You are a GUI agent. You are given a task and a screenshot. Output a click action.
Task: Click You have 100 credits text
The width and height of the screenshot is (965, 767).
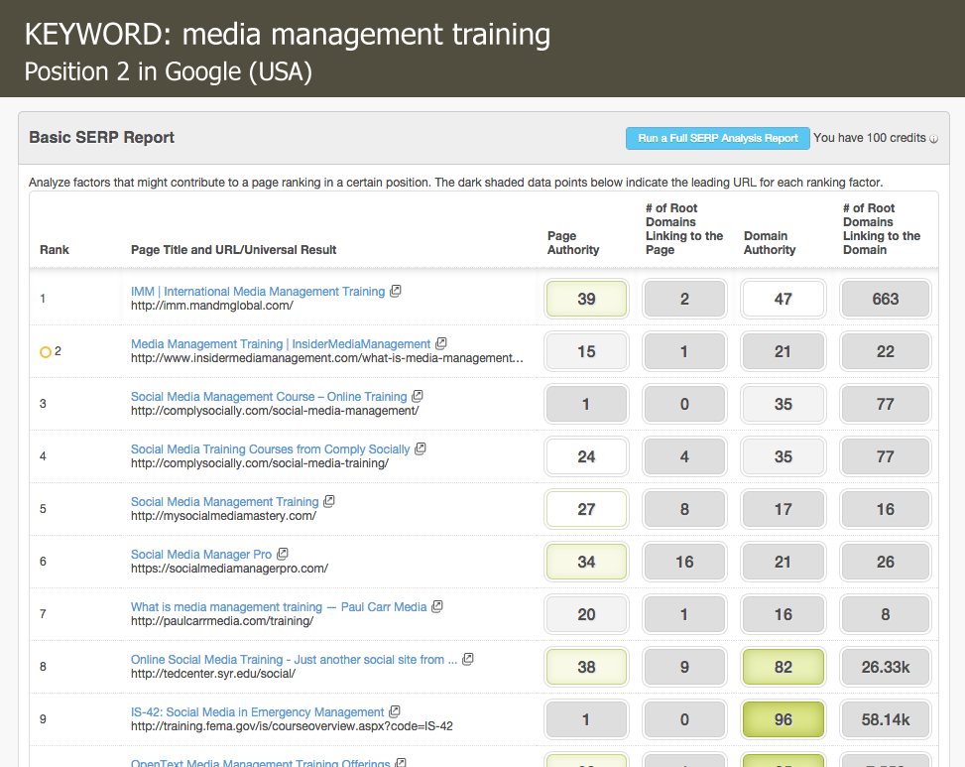coord(870,138)
